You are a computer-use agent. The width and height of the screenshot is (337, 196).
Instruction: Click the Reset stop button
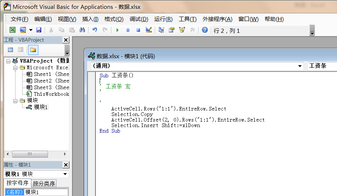coord(138,30)
